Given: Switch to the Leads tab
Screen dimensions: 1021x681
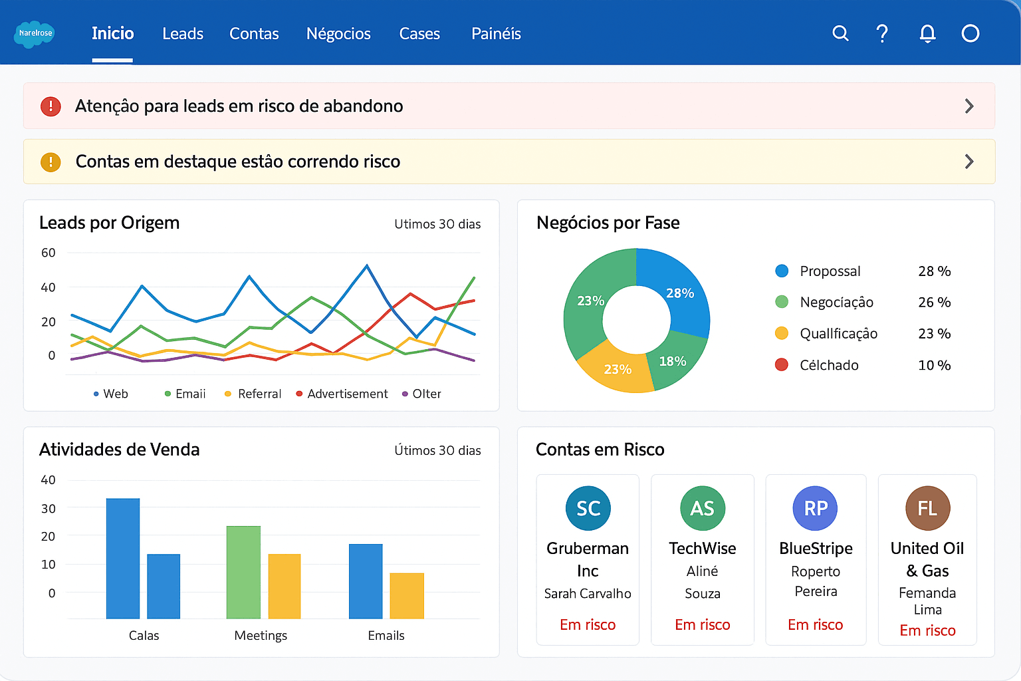Looking at the screenshot, I should [183, 34].
